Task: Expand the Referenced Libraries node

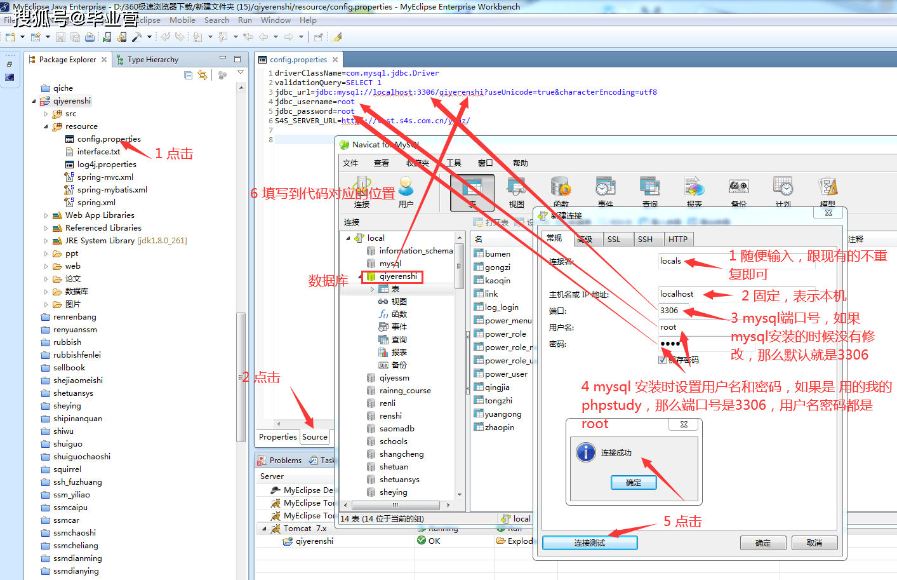Action: [x=46, y=228]
